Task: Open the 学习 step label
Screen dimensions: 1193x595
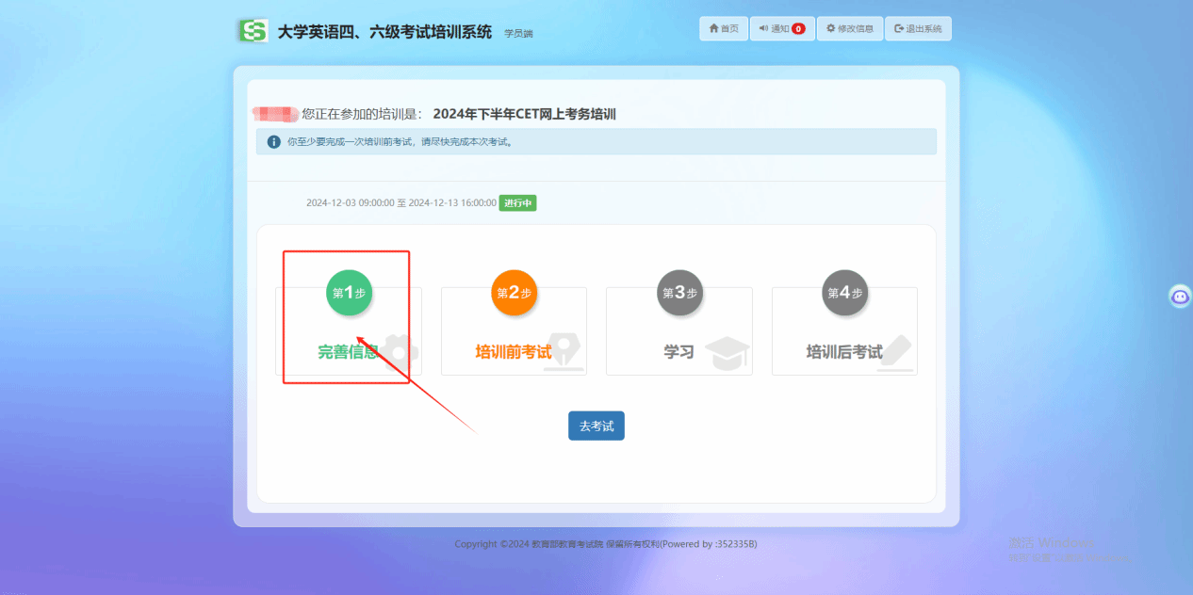Action: pyautogui.click(x=678, y=352)
